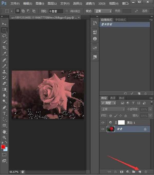Select the Horizontal Type tool
Screen dimensions: 154x175
point(4,113)
